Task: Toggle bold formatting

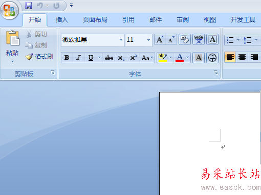Action: click(x=67, y=58)
